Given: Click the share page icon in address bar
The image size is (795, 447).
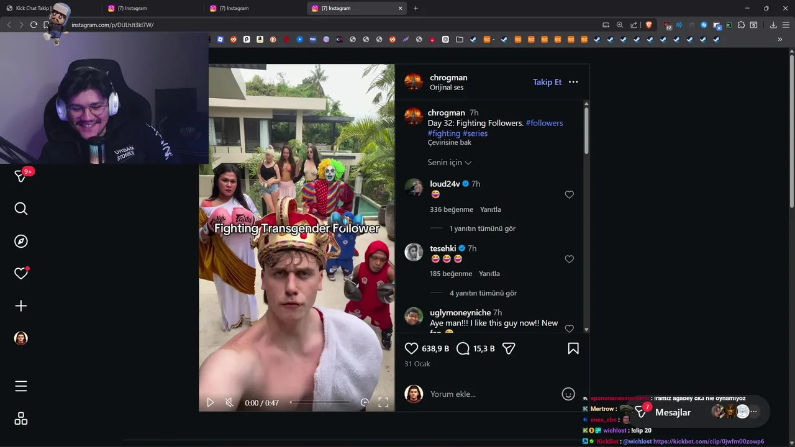Looking at the screenshot, I should tap(634, 25).
